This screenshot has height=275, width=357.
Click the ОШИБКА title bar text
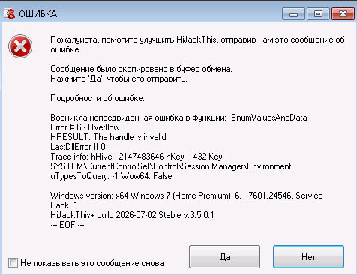[38, 14]
